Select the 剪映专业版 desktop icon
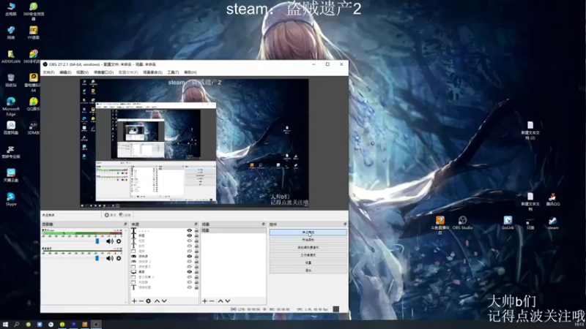 click(11, 151)
